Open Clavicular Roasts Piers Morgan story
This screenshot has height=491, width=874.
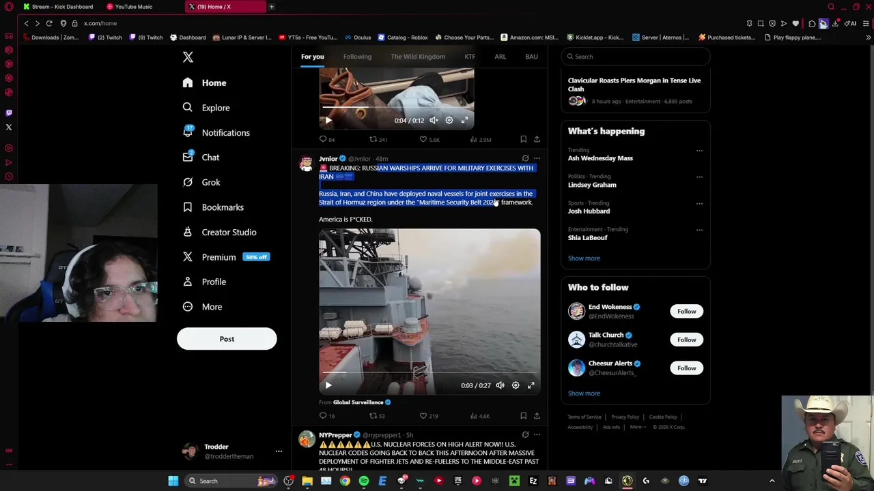(634, 85)
